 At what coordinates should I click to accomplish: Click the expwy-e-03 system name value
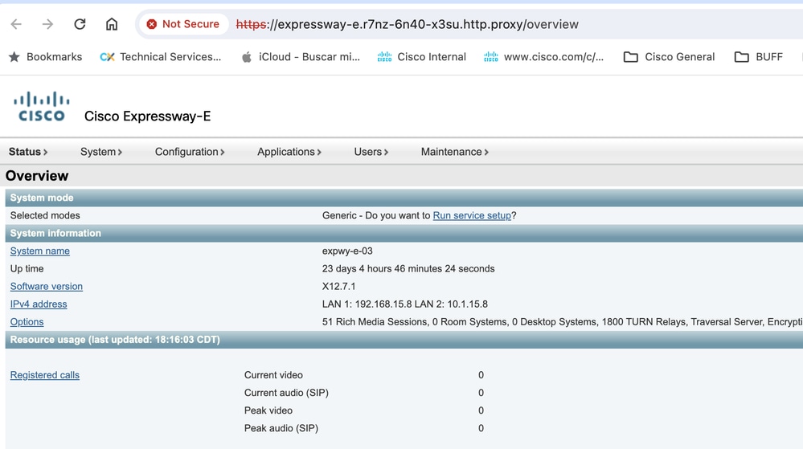click(347, 251)
